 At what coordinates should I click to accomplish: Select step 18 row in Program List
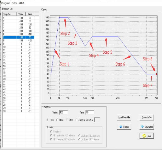click(x=18, y=73)
